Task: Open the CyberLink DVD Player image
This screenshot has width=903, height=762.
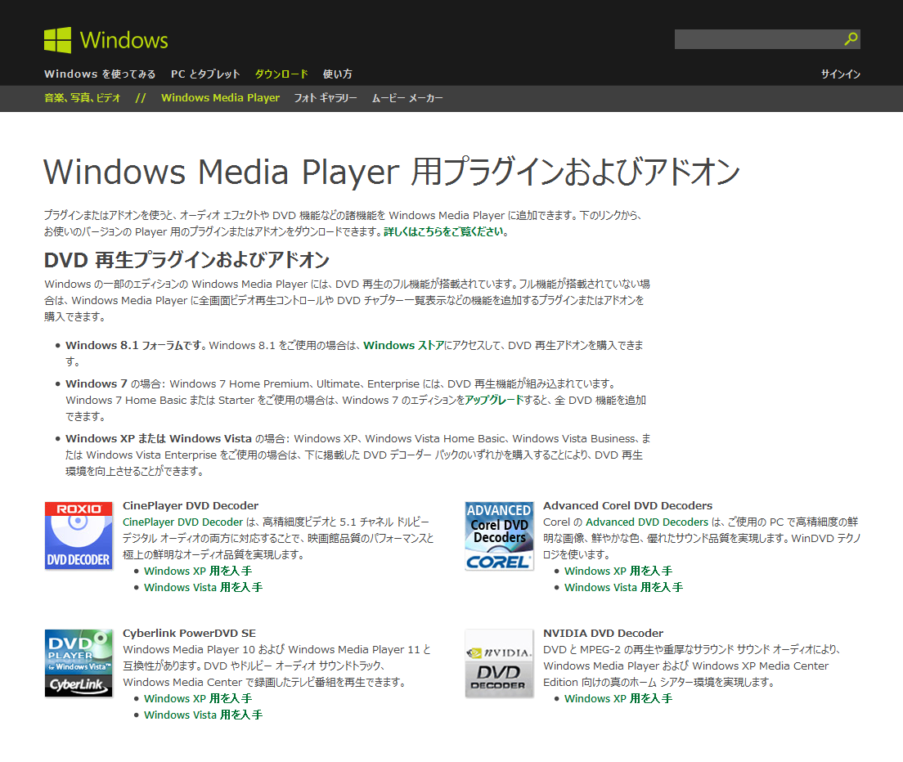Action: (79, 663)
